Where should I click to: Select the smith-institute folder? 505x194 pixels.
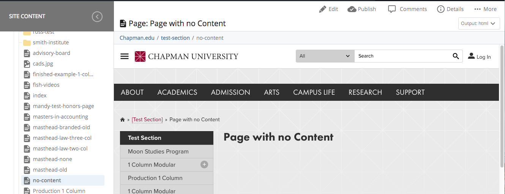[50, 42]
